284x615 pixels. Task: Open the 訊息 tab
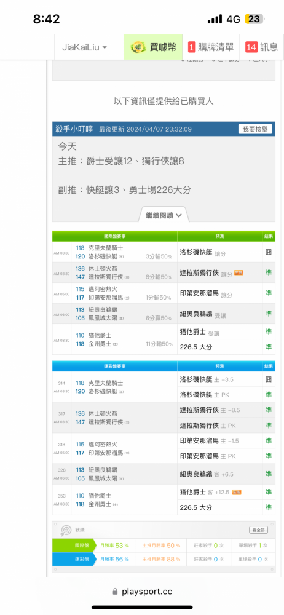(262, 47)
